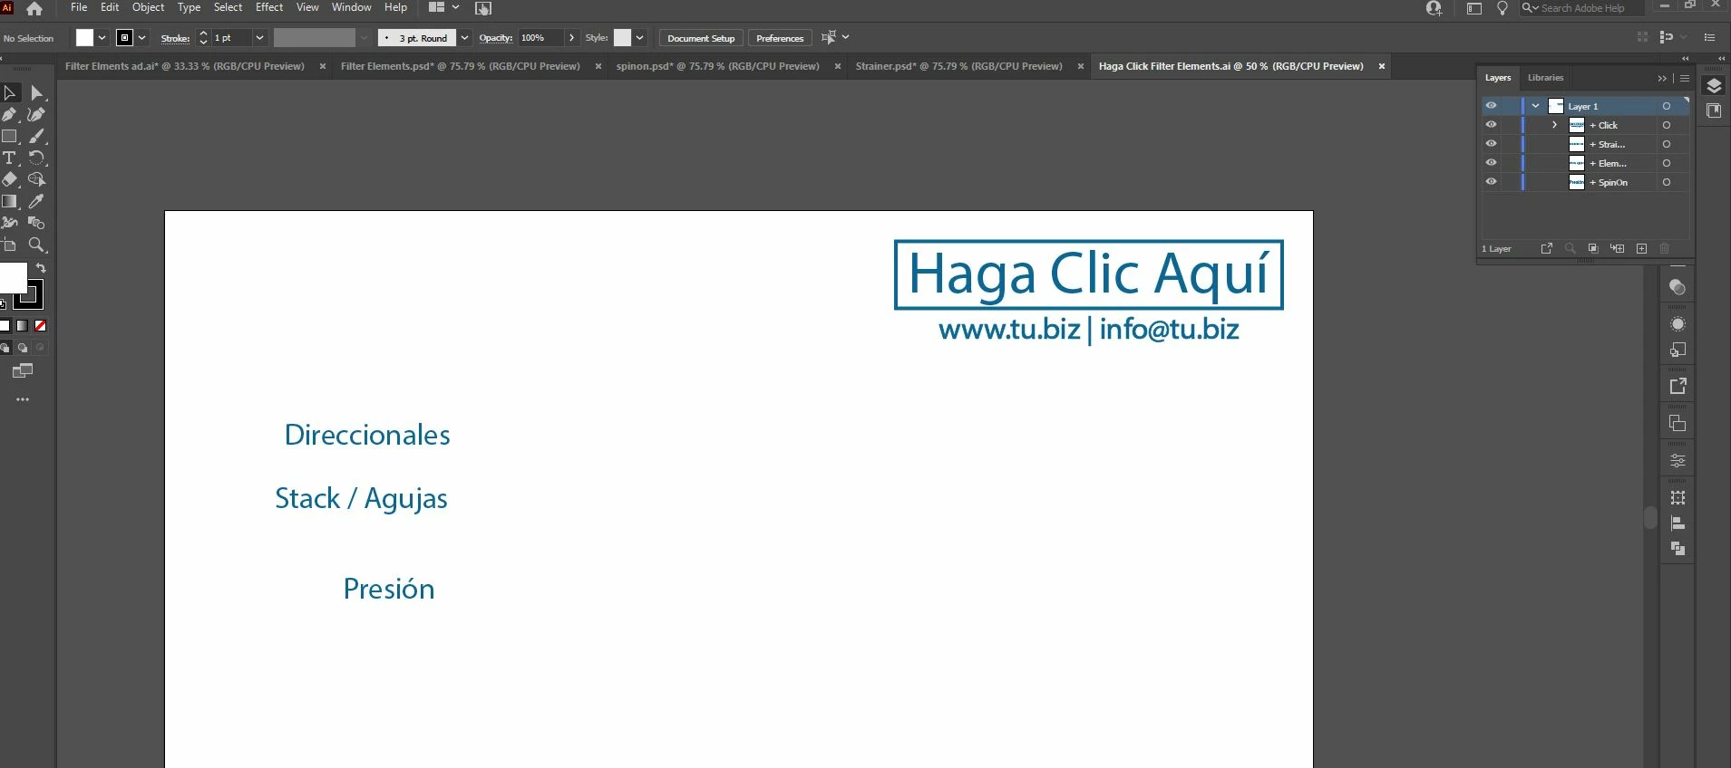Open Libraries panel icon in dock
The image size is (1731, 768).
click(x=1714, y=110)
